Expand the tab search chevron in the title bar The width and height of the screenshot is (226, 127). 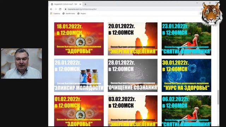pos(197,3)
